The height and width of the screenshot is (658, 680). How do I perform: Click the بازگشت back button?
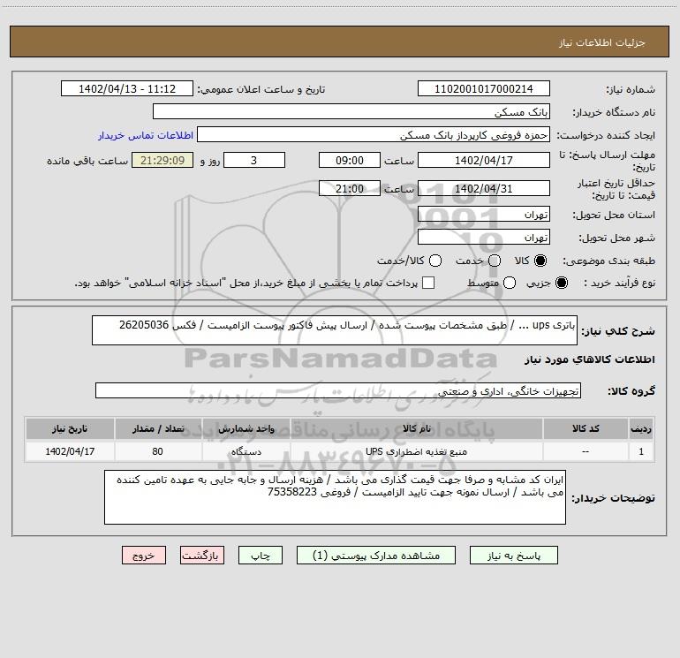[202, 555]
